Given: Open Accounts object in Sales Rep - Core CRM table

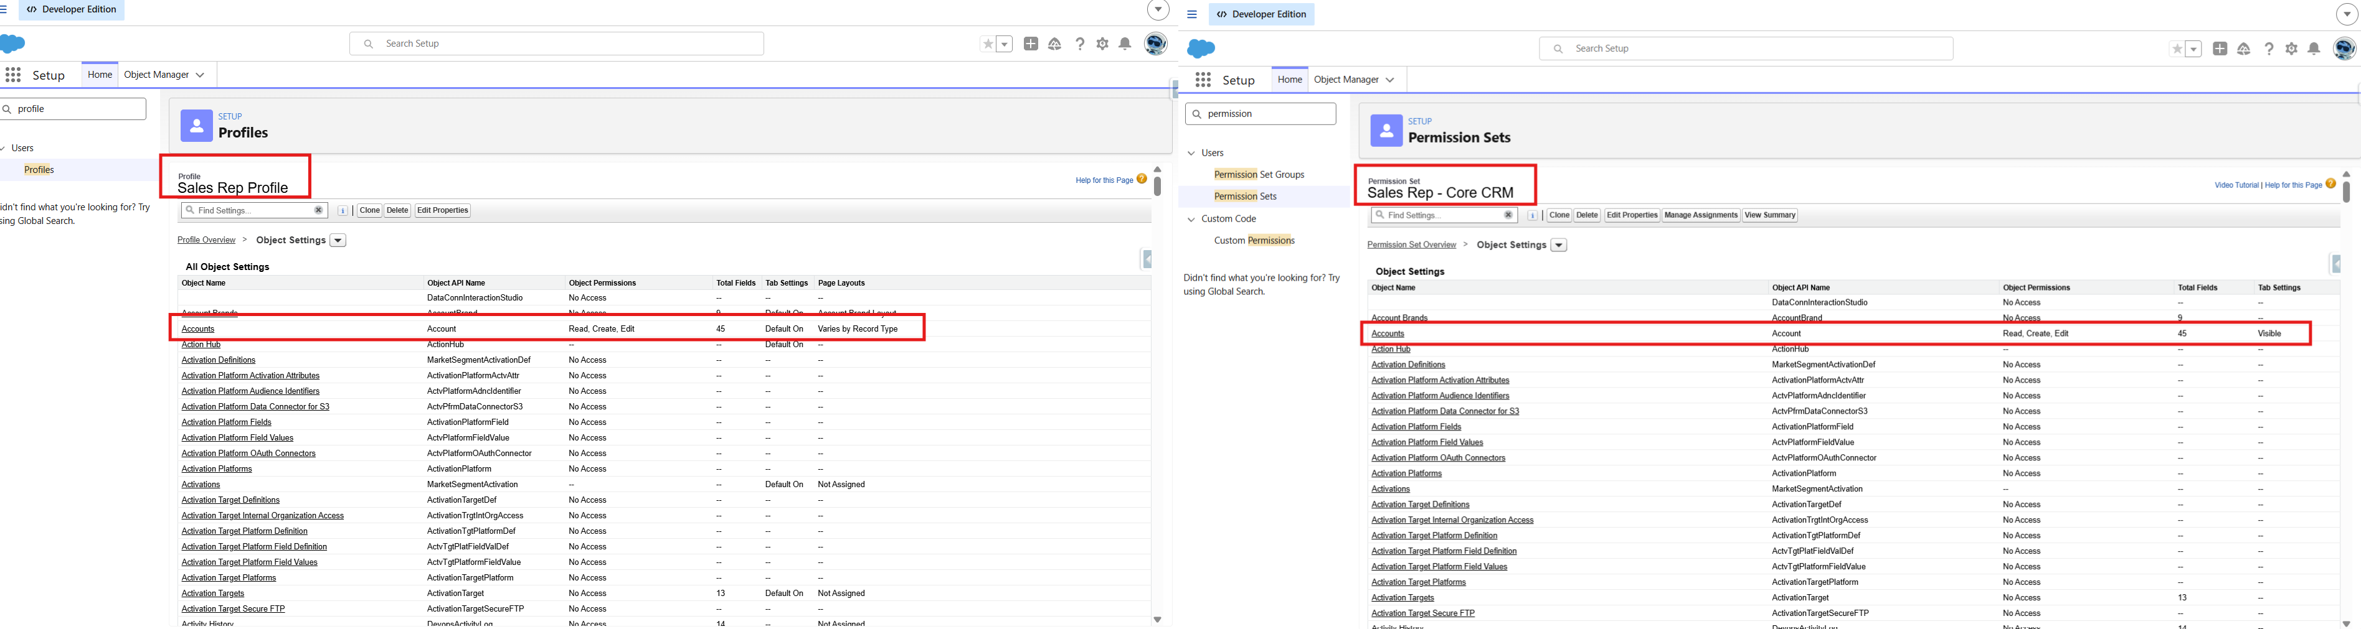Looking at the screenshot, I should click(1388, 333).
